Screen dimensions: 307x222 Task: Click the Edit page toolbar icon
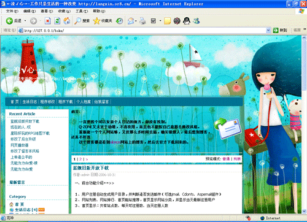(x=153, y=21)
